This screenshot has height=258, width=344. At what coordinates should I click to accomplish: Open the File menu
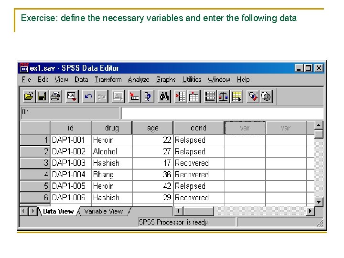coord(26,80)
